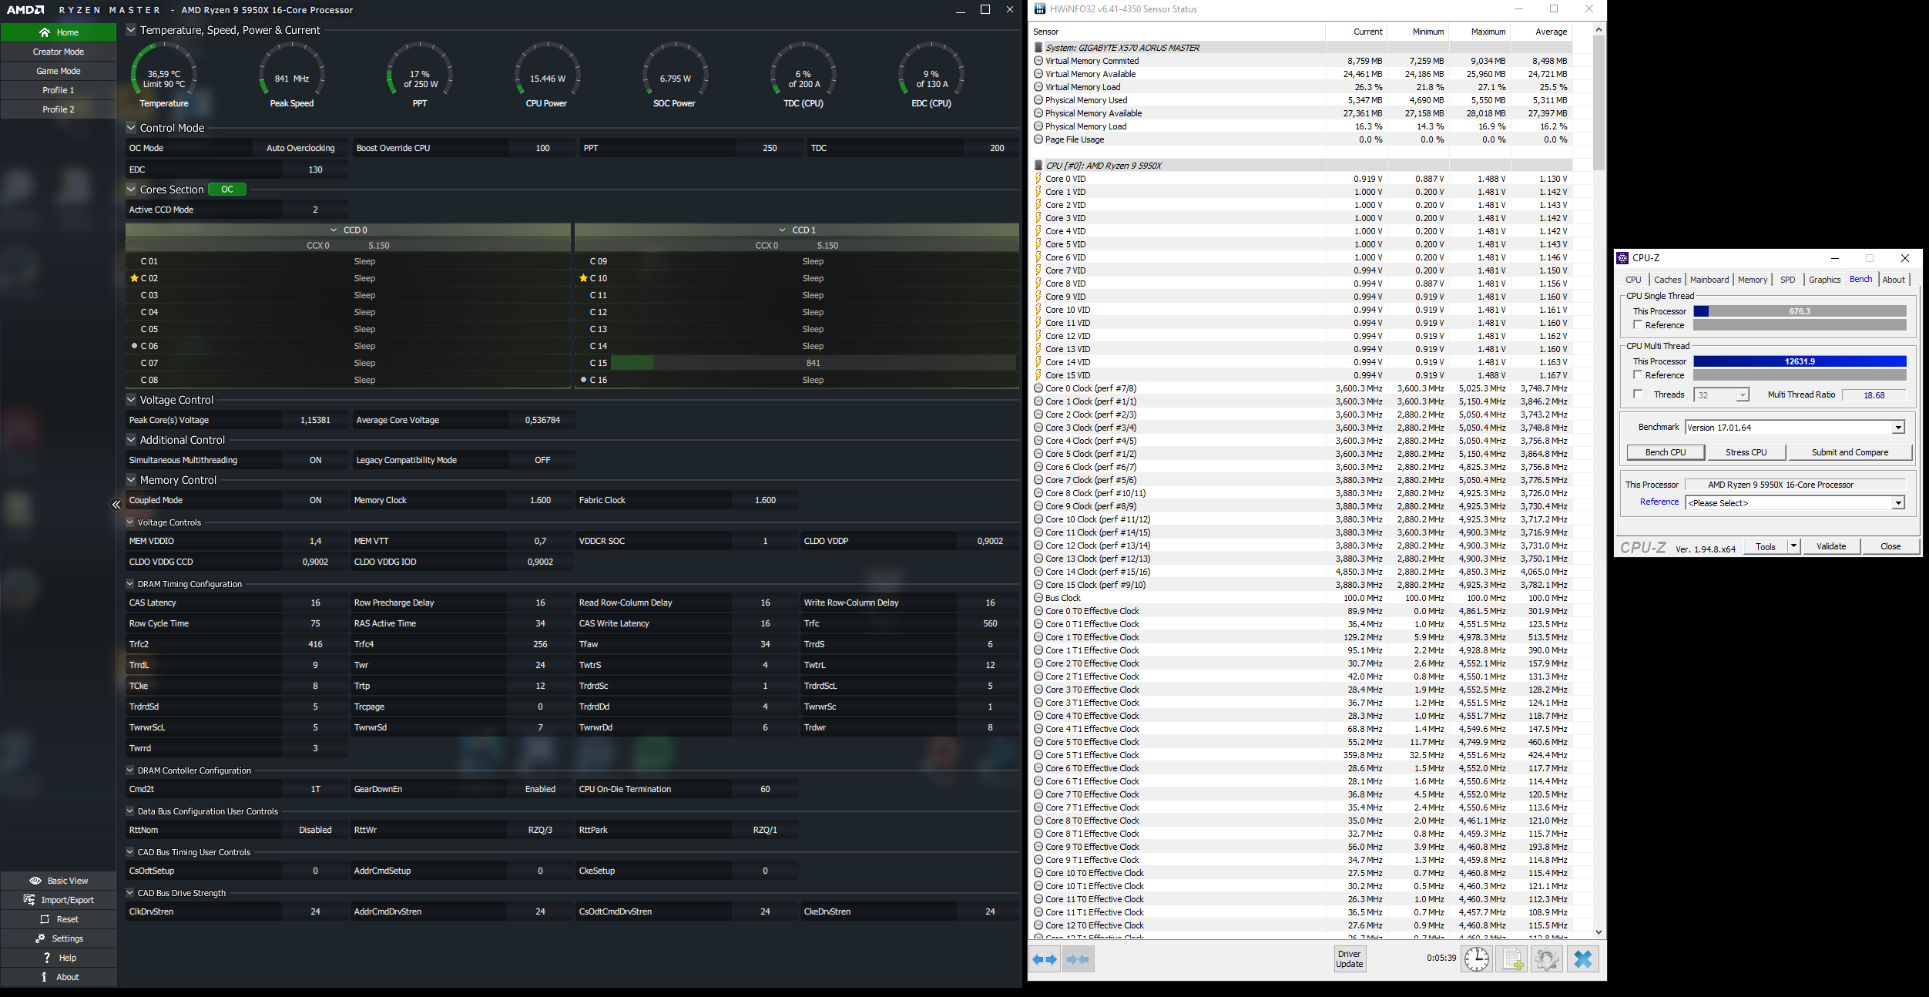Viewport: 1929px width, 997px height.
Task: Open the Reference Please Select dropdown
Action: click(1898, 503)
